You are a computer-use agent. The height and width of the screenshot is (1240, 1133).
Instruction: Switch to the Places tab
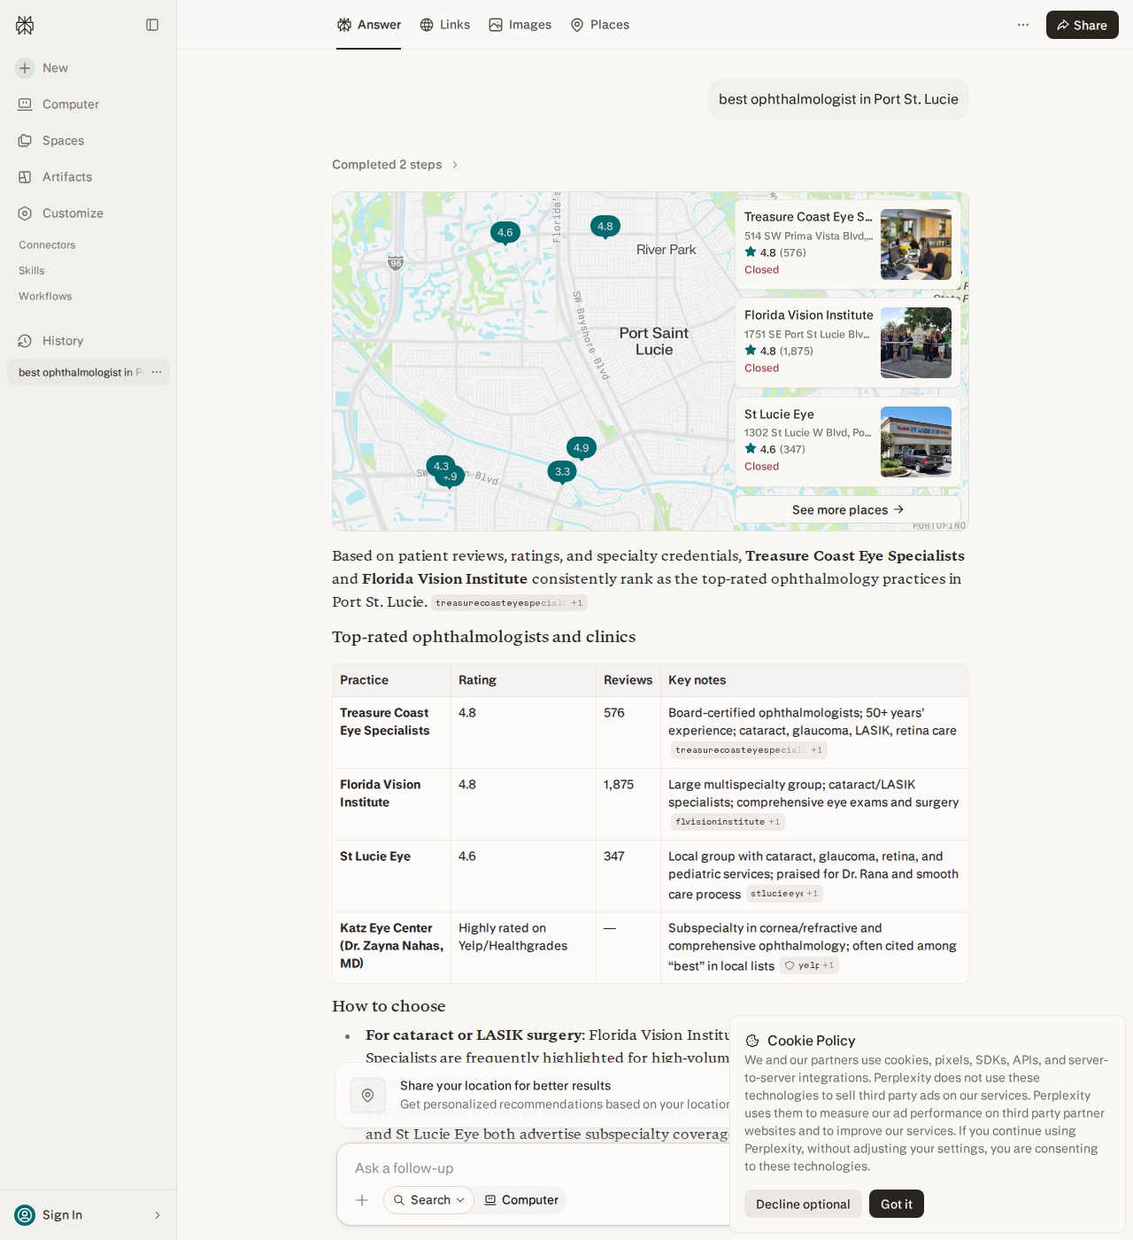click(600, 25)
